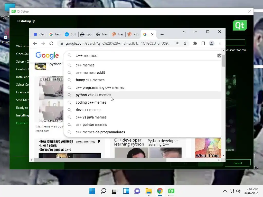Open the Windows Start menu
This screenshot has width=263, height=197.
[x=92, y=191]
